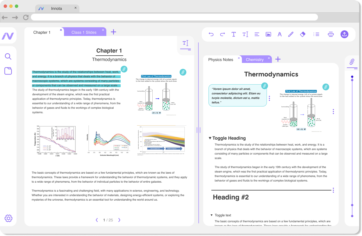Image resolution: width=362 pixels, height=236 pixels.
Task: Click the Vorem ipsum quote block
Action: pyautogui.click(x=237, y=96)
